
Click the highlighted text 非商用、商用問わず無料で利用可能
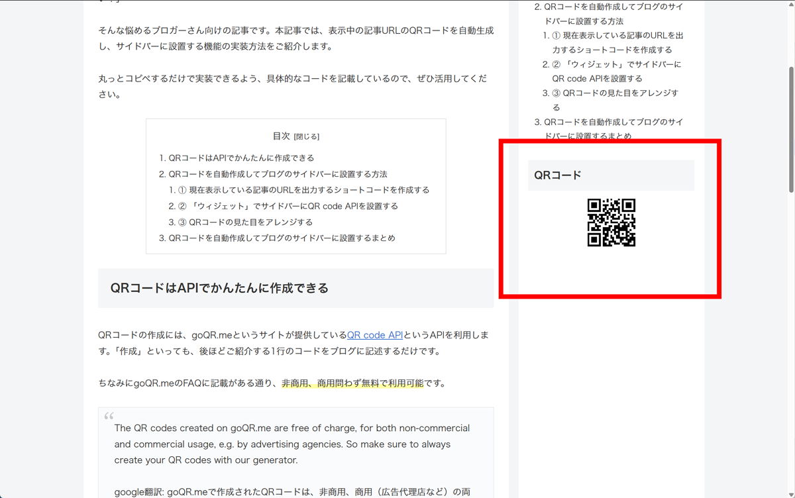point(352,383)
